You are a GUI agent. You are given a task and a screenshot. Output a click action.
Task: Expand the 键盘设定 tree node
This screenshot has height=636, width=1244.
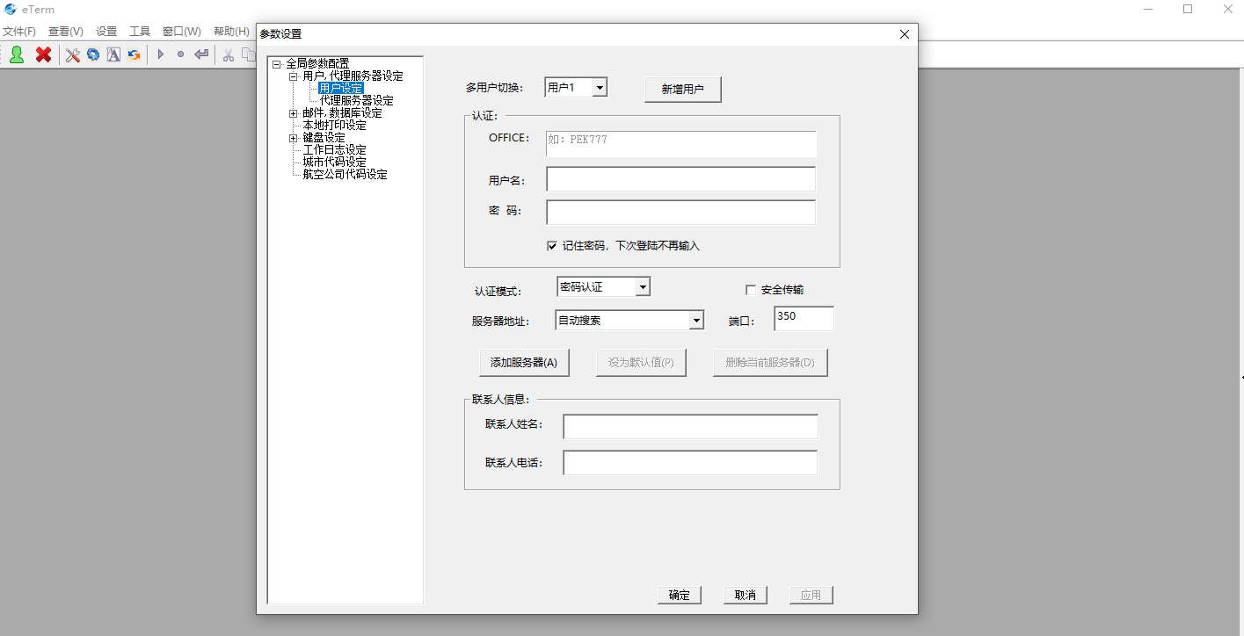(294, 138)
